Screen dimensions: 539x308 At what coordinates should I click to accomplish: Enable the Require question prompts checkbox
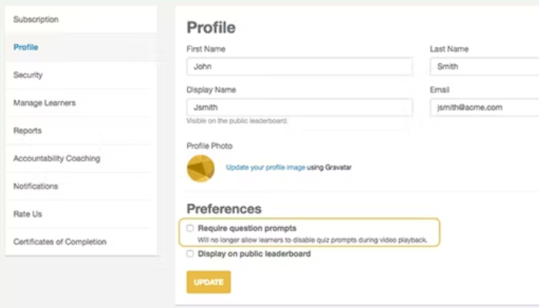tap(190, 229)
